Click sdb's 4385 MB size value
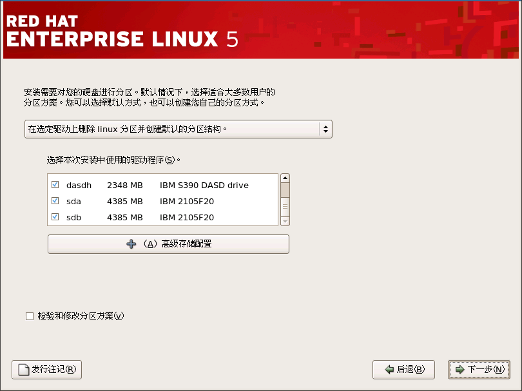 coord(125,218)
